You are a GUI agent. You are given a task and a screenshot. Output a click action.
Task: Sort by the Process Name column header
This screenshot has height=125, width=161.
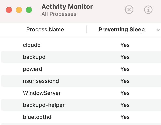(45, 30)
